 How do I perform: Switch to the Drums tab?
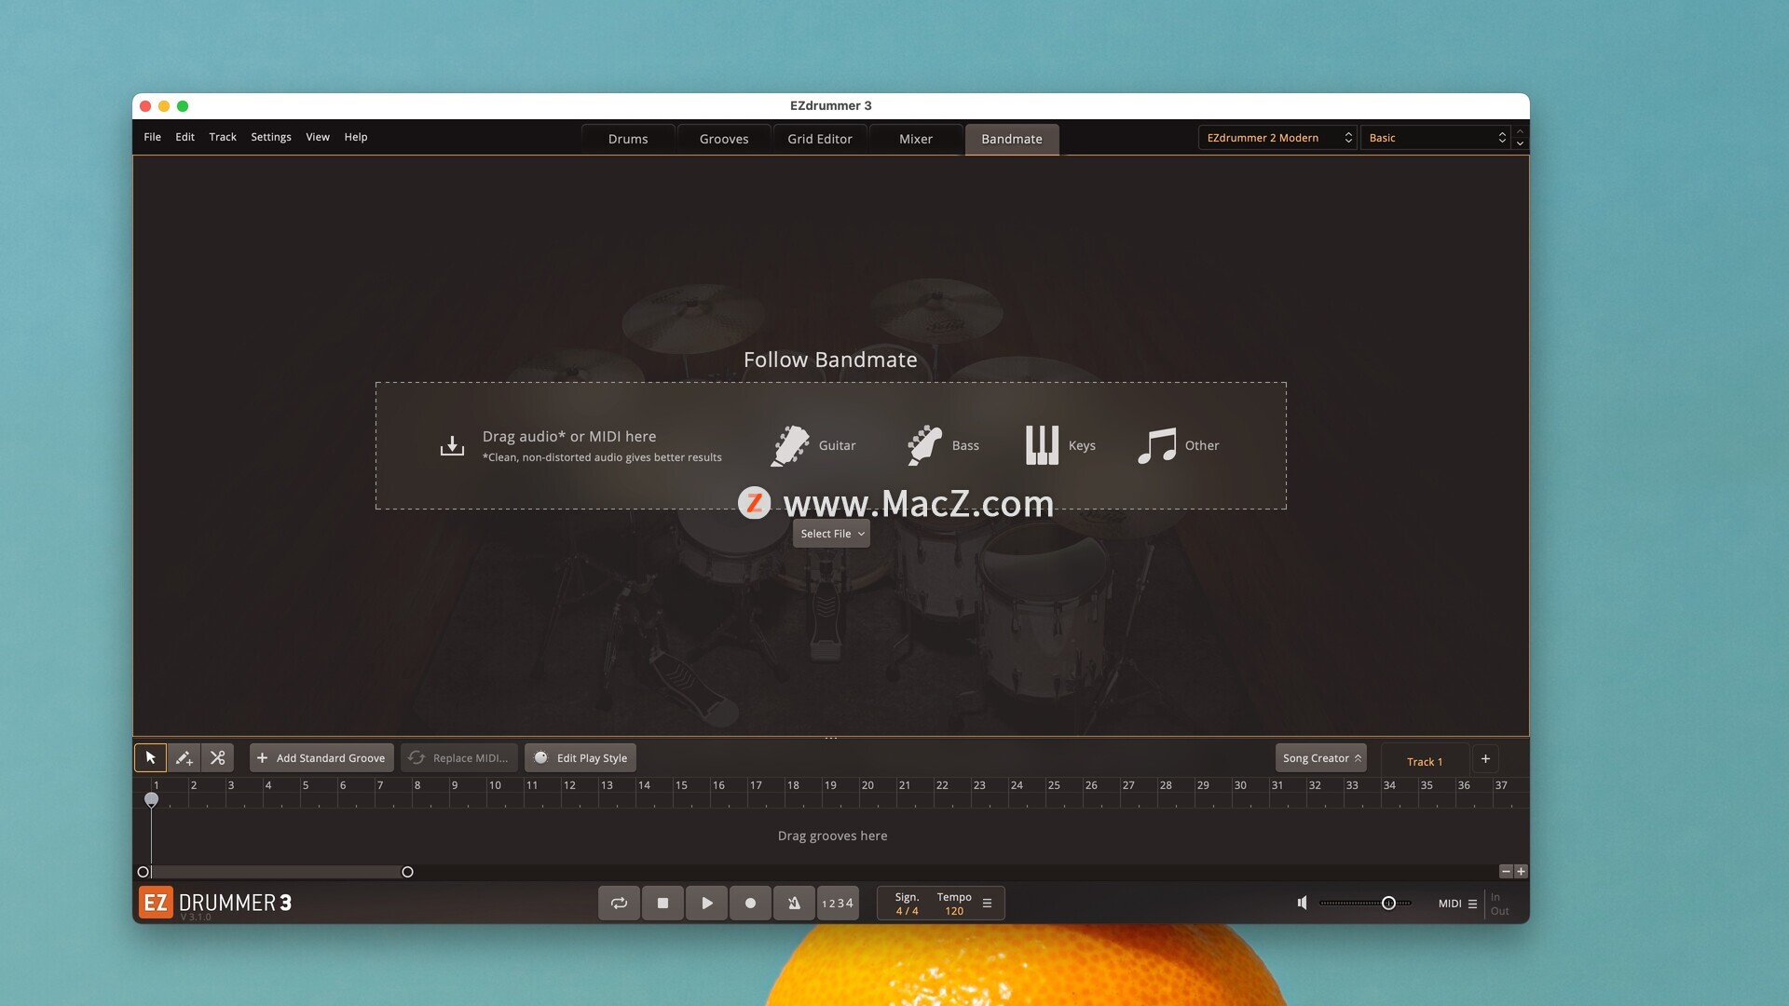tap(628, 139)
